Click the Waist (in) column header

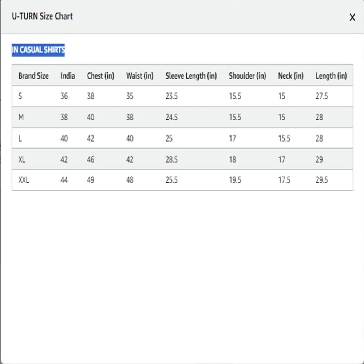tap(140, 76)
